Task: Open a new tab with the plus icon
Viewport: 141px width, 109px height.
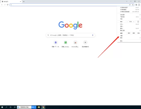Action: [x=24, y=1]
